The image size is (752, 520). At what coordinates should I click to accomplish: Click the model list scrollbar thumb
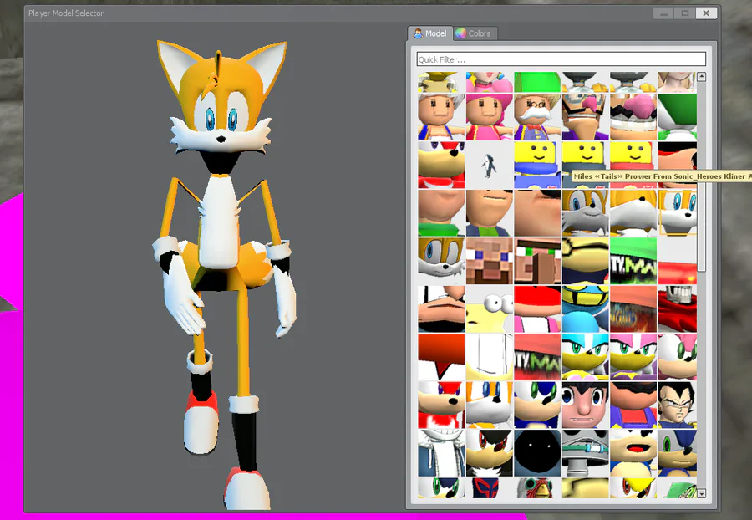701,176
